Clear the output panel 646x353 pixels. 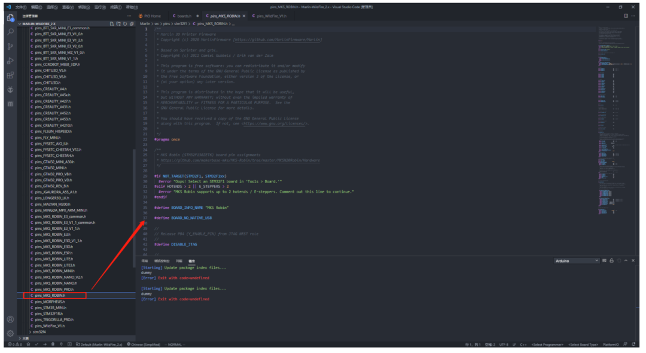coord(604,261)
